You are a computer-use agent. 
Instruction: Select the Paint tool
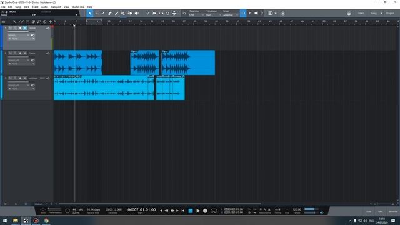pos(117,13)
